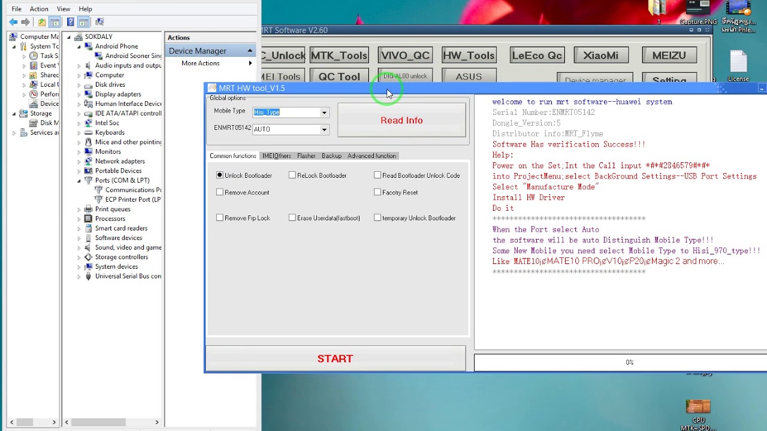
Task: Switch to the IMEI&Others tab
Action: tap(276, 156)
